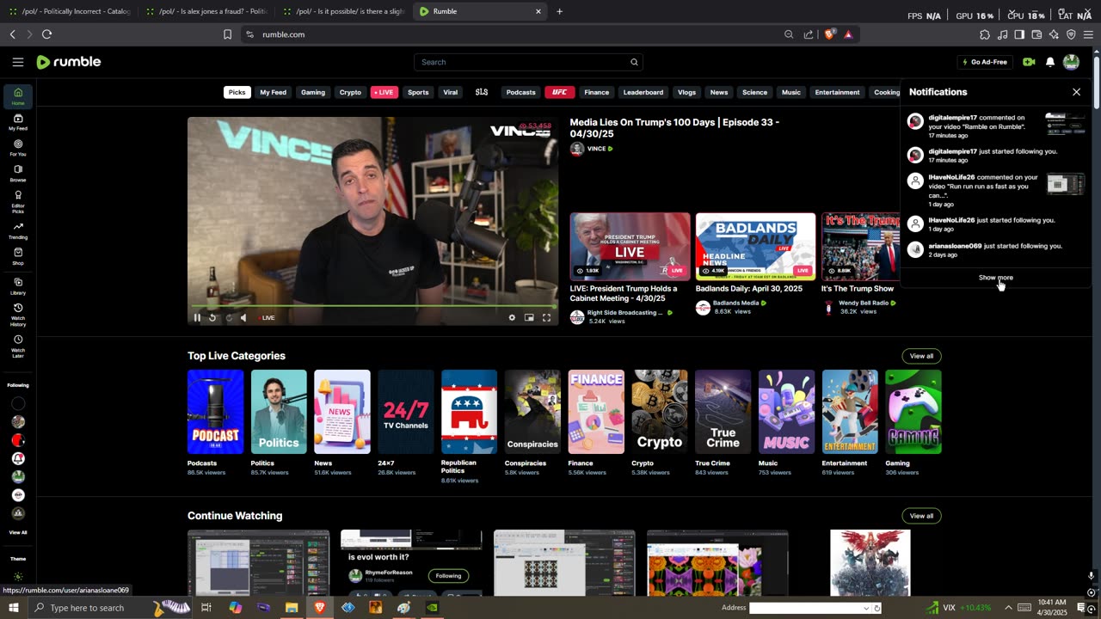
Task: Mute the video player volume
Action: (x=243, y=318)
